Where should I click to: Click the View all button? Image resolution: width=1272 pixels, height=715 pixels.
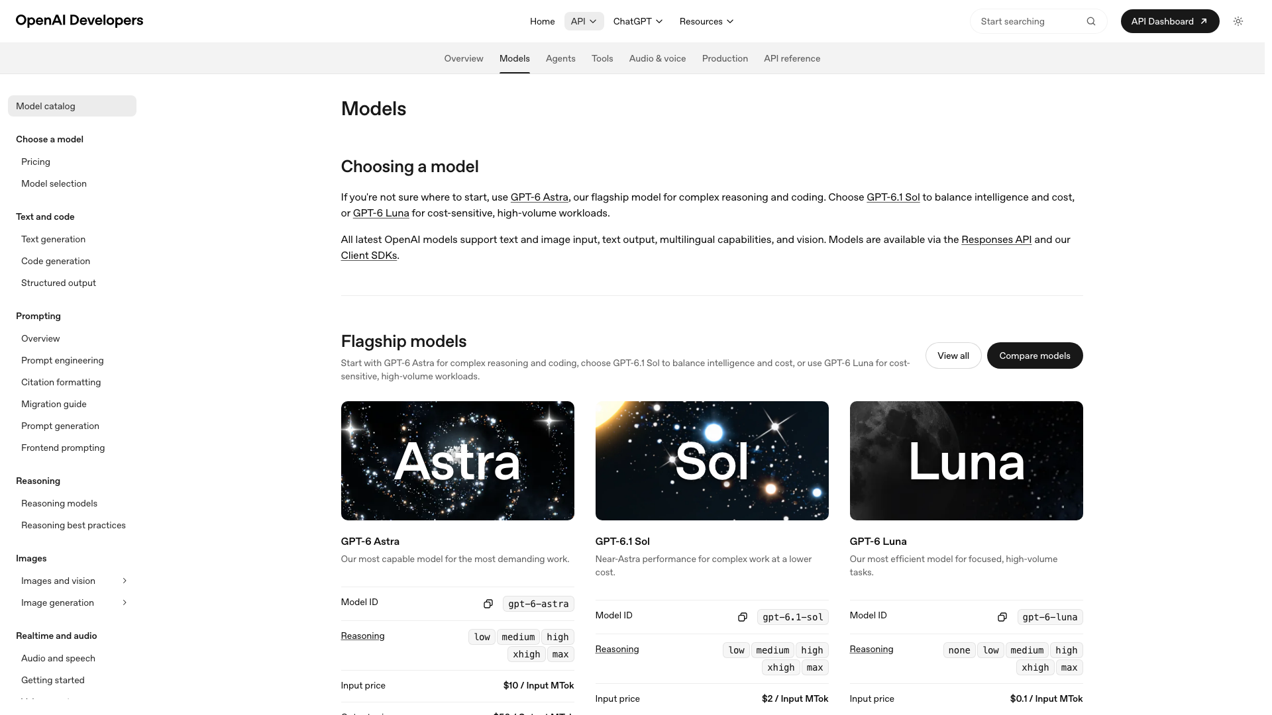tap(953, 356)
